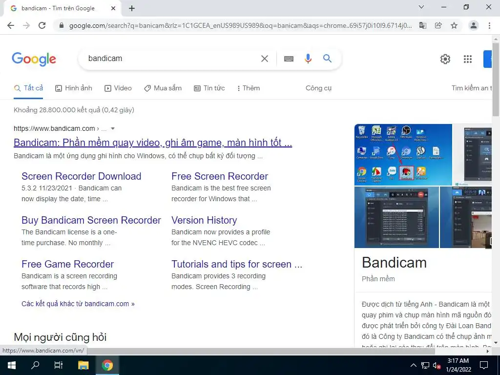Screen dimensions: 500x375
Task: Bookmark this page with the star icon
Action: (x=454, y=25)
